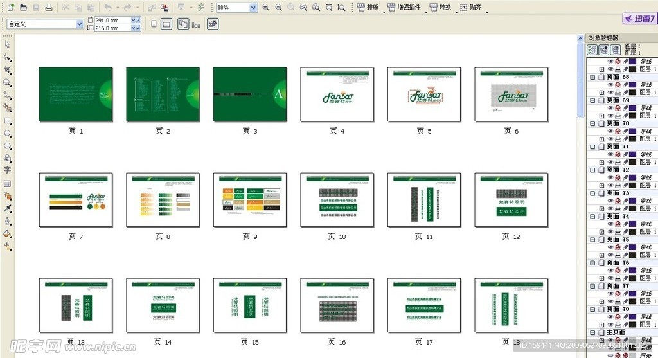658x358 pixels.
Task: Expand 图层 1 under 页面 72
Action: click(601, 186)
